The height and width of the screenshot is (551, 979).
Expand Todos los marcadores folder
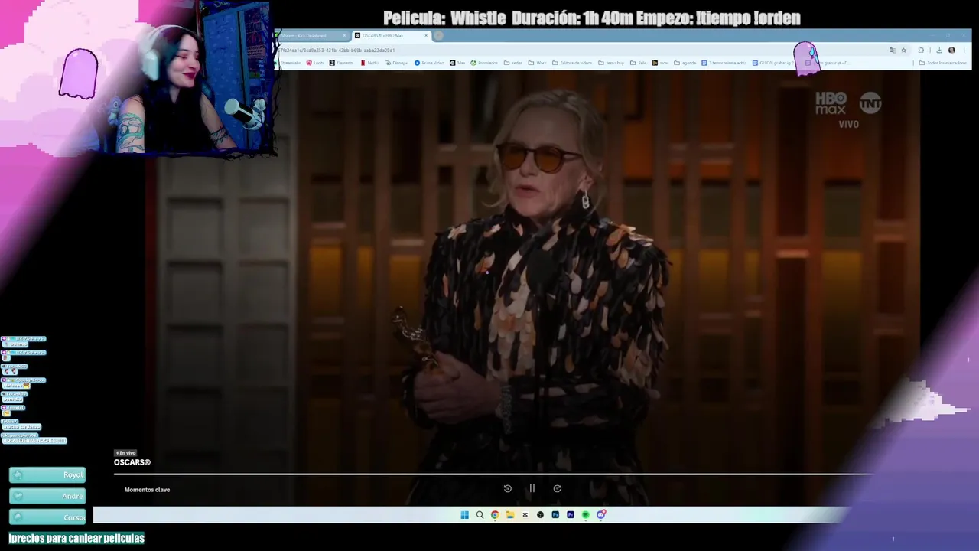pos(942,63)
